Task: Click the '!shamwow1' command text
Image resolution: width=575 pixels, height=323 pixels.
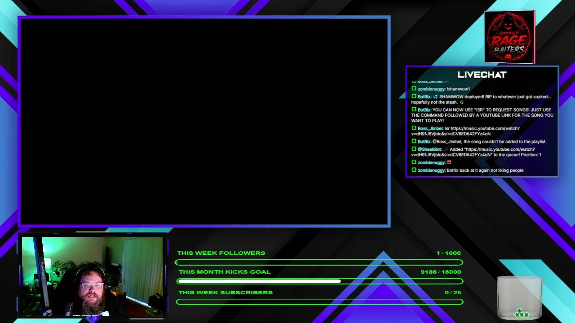Action: click(458, 89)
